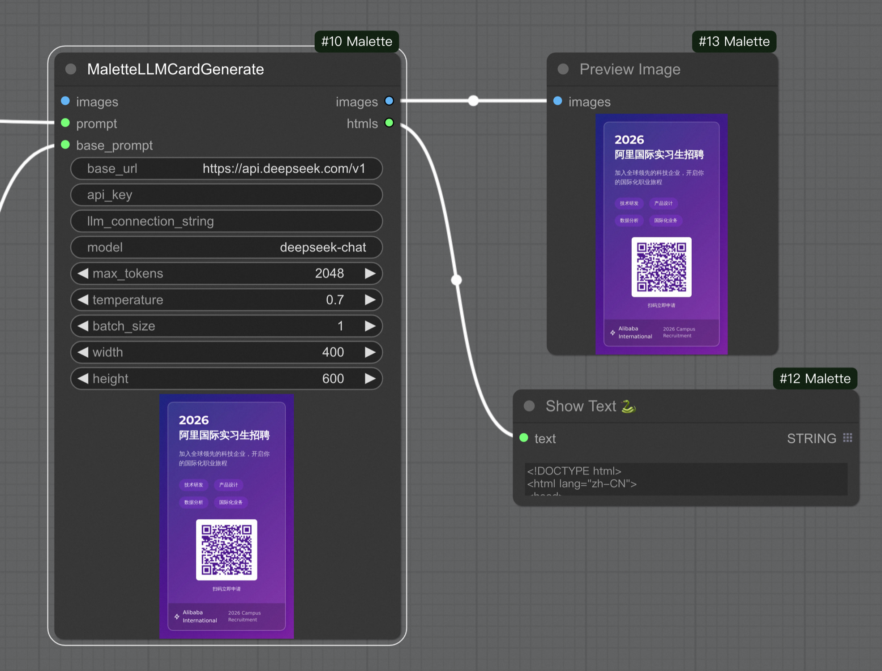The width and height of the screenshot is (882, 671).
Task: Click the text input socket on Show Text
Action: point(524,438)
